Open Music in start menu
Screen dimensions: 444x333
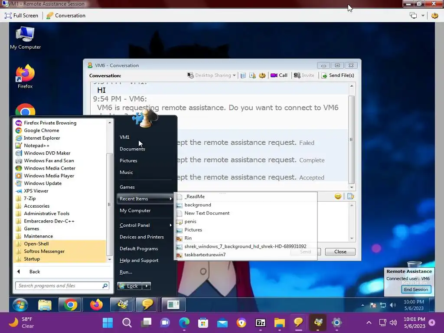[126, 172]
